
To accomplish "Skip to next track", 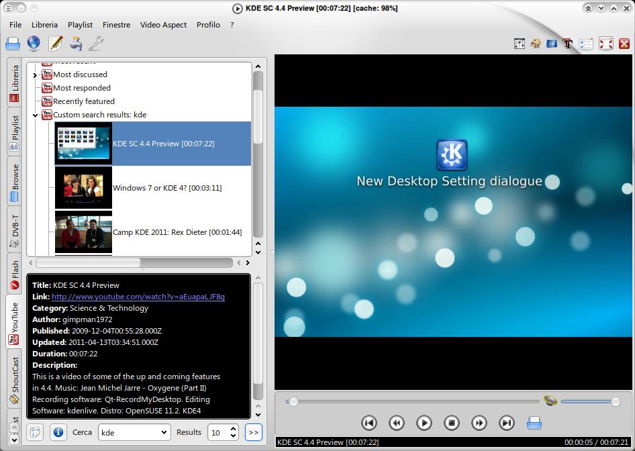I will tap(507, 423).
